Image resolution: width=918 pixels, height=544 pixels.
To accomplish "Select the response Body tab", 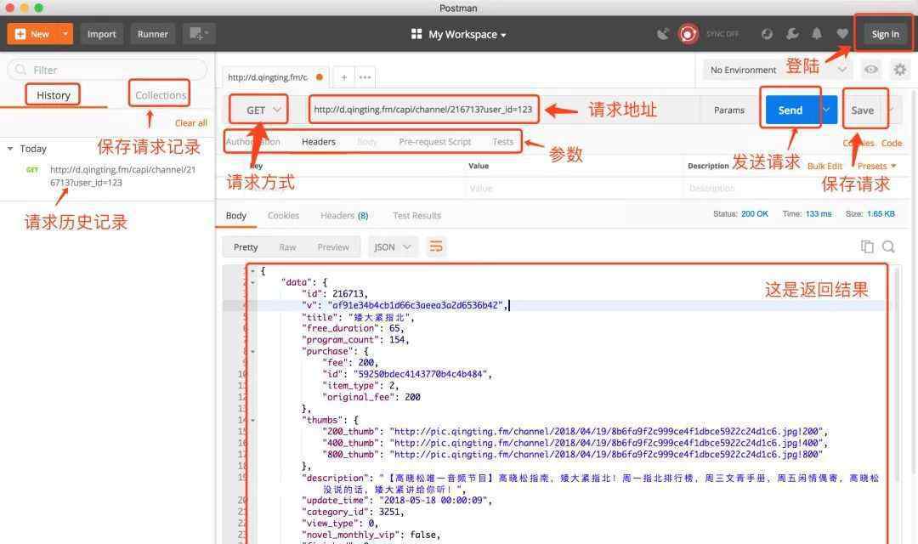I will [x=236, y=216].
